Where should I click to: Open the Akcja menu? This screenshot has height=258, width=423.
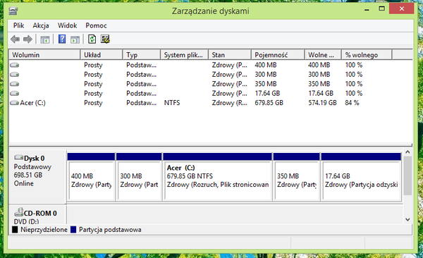tap(41, 25)
